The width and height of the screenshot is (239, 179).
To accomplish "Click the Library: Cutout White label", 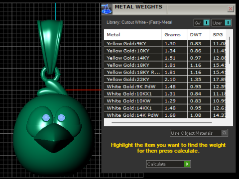I will (139, 22).
